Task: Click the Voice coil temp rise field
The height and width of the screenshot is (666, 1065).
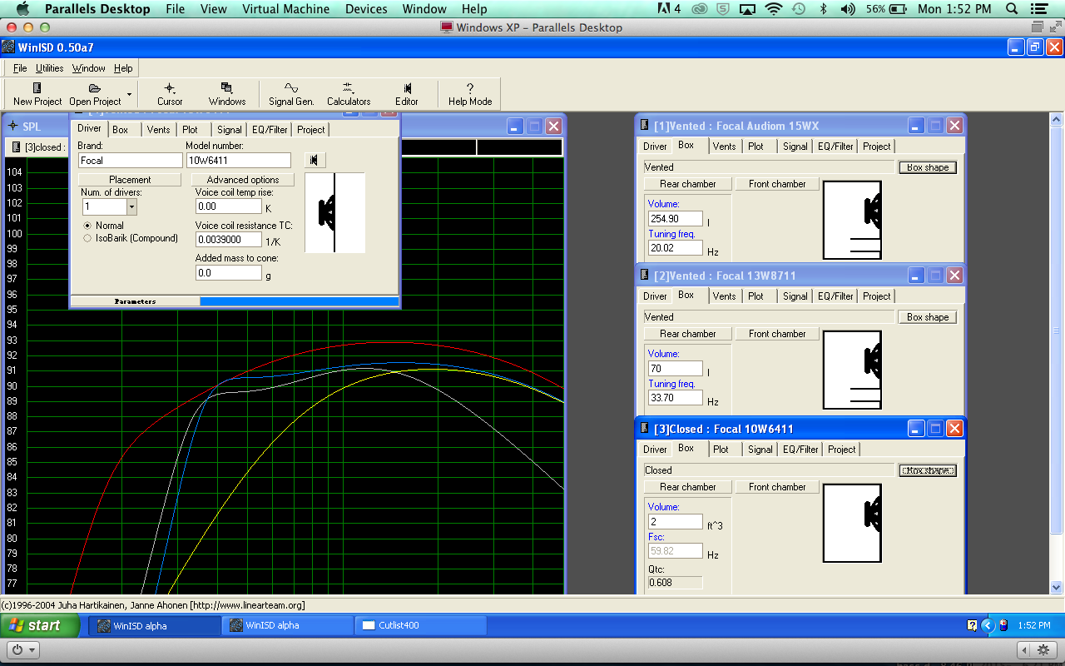Action: tap(229, 206)
